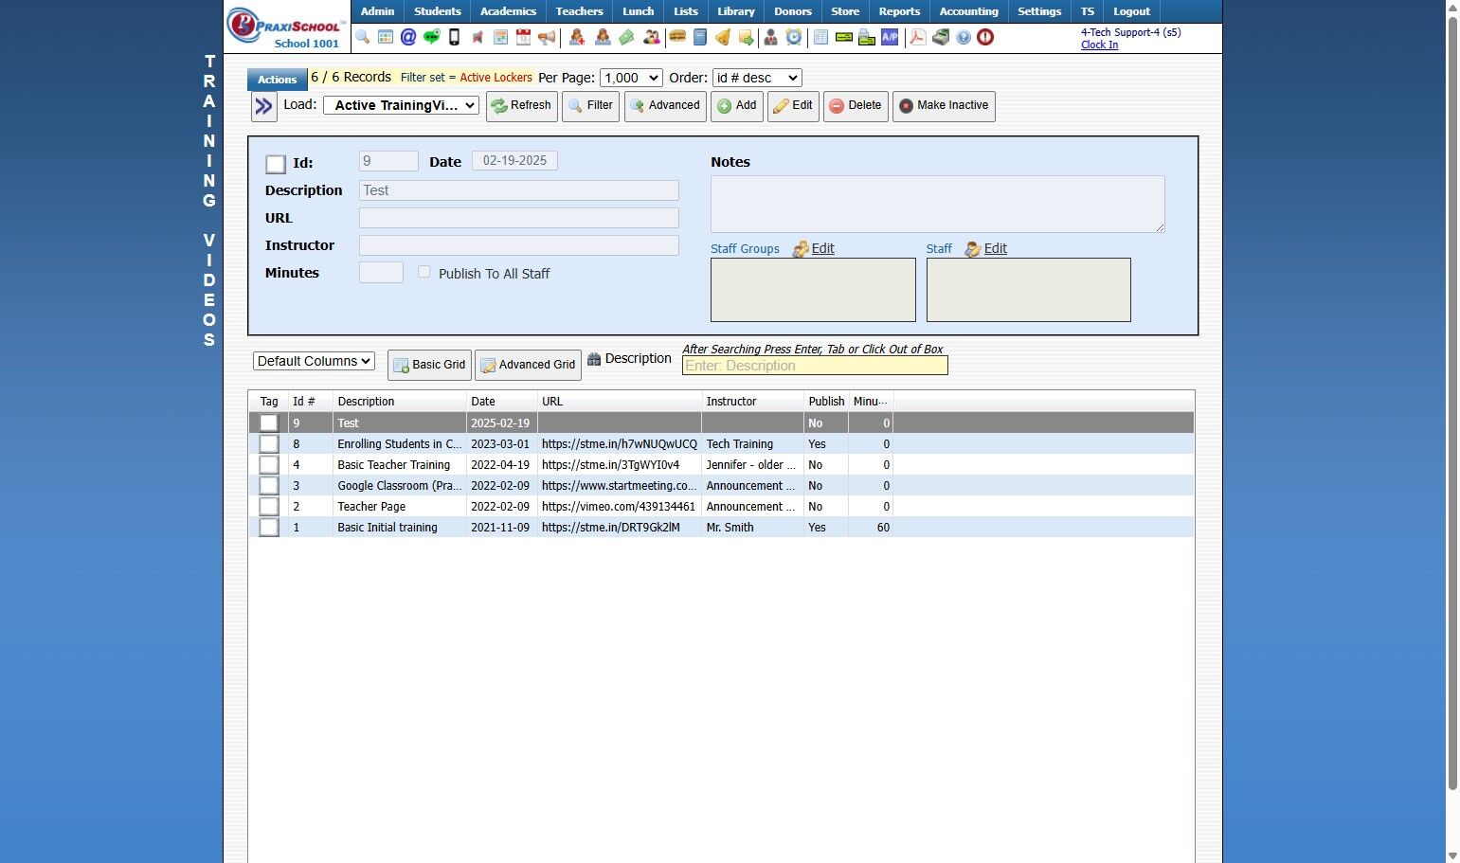The height and width of the screenshot is (863, 1460).
Task: Click the alarm clock icon
Action: [x=794, y=37]
